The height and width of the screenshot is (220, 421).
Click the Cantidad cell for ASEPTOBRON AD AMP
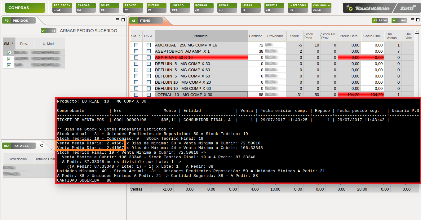coord(256,51)
